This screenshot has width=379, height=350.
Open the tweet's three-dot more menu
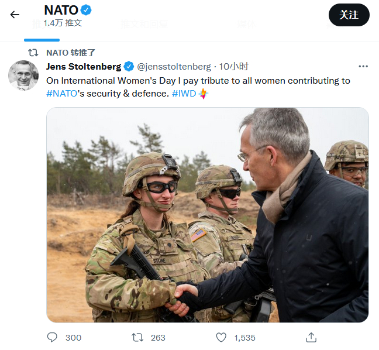tap(363, 66)
